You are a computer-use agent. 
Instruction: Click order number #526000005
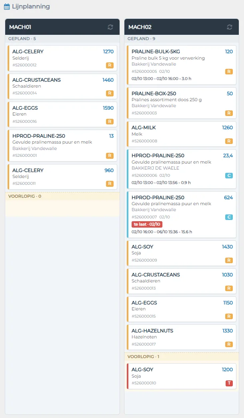(144, 72)
